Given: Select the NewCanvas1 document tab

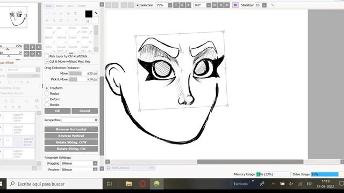Looking at the screenshot, I should click(x=131, y=168).
